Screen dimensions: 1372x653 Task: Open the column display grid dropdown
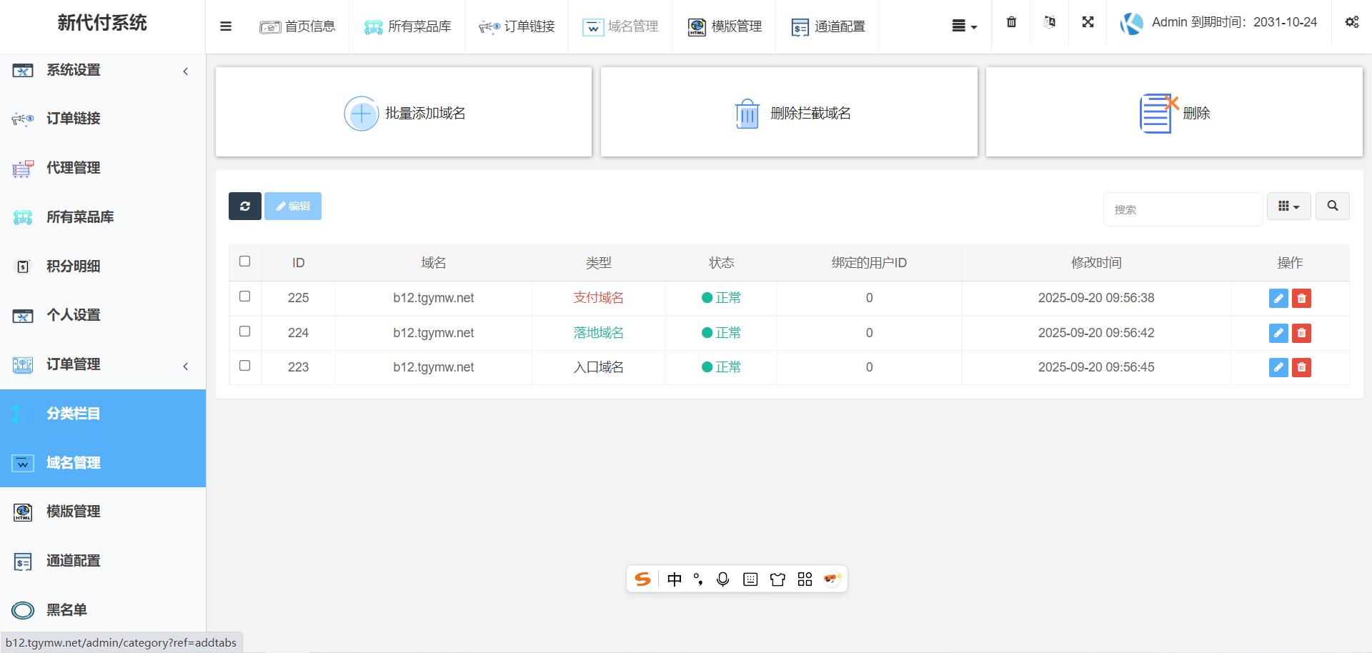(x=1288, y=206)
